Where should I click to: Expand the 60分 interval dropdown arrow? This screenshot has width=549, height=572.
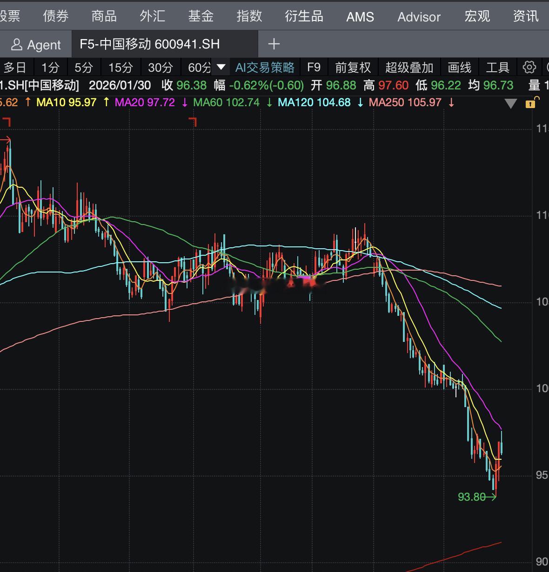click(221, 67)
